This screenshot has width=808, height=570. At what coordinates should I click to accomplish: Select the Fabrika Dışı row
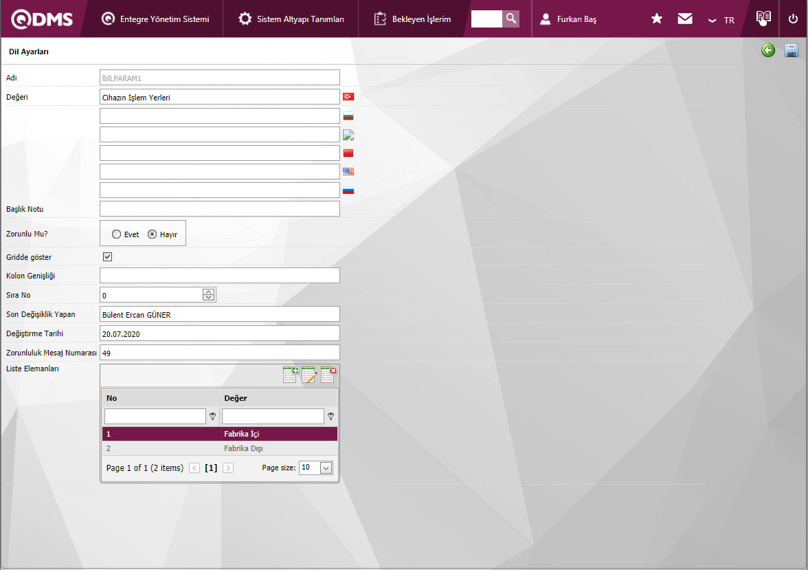pyautogui.click(x=220, y=448)
